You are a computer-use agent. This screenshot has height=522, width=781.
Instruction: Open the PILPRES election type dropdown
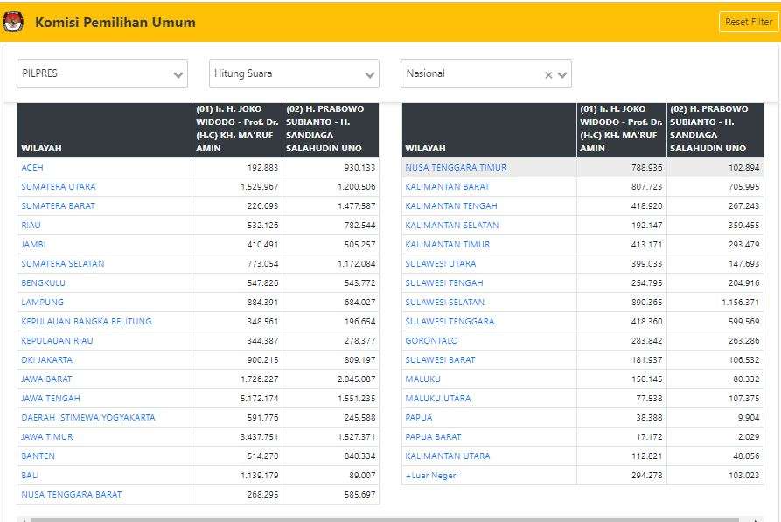pyautogui.click(x=102, y=73)
